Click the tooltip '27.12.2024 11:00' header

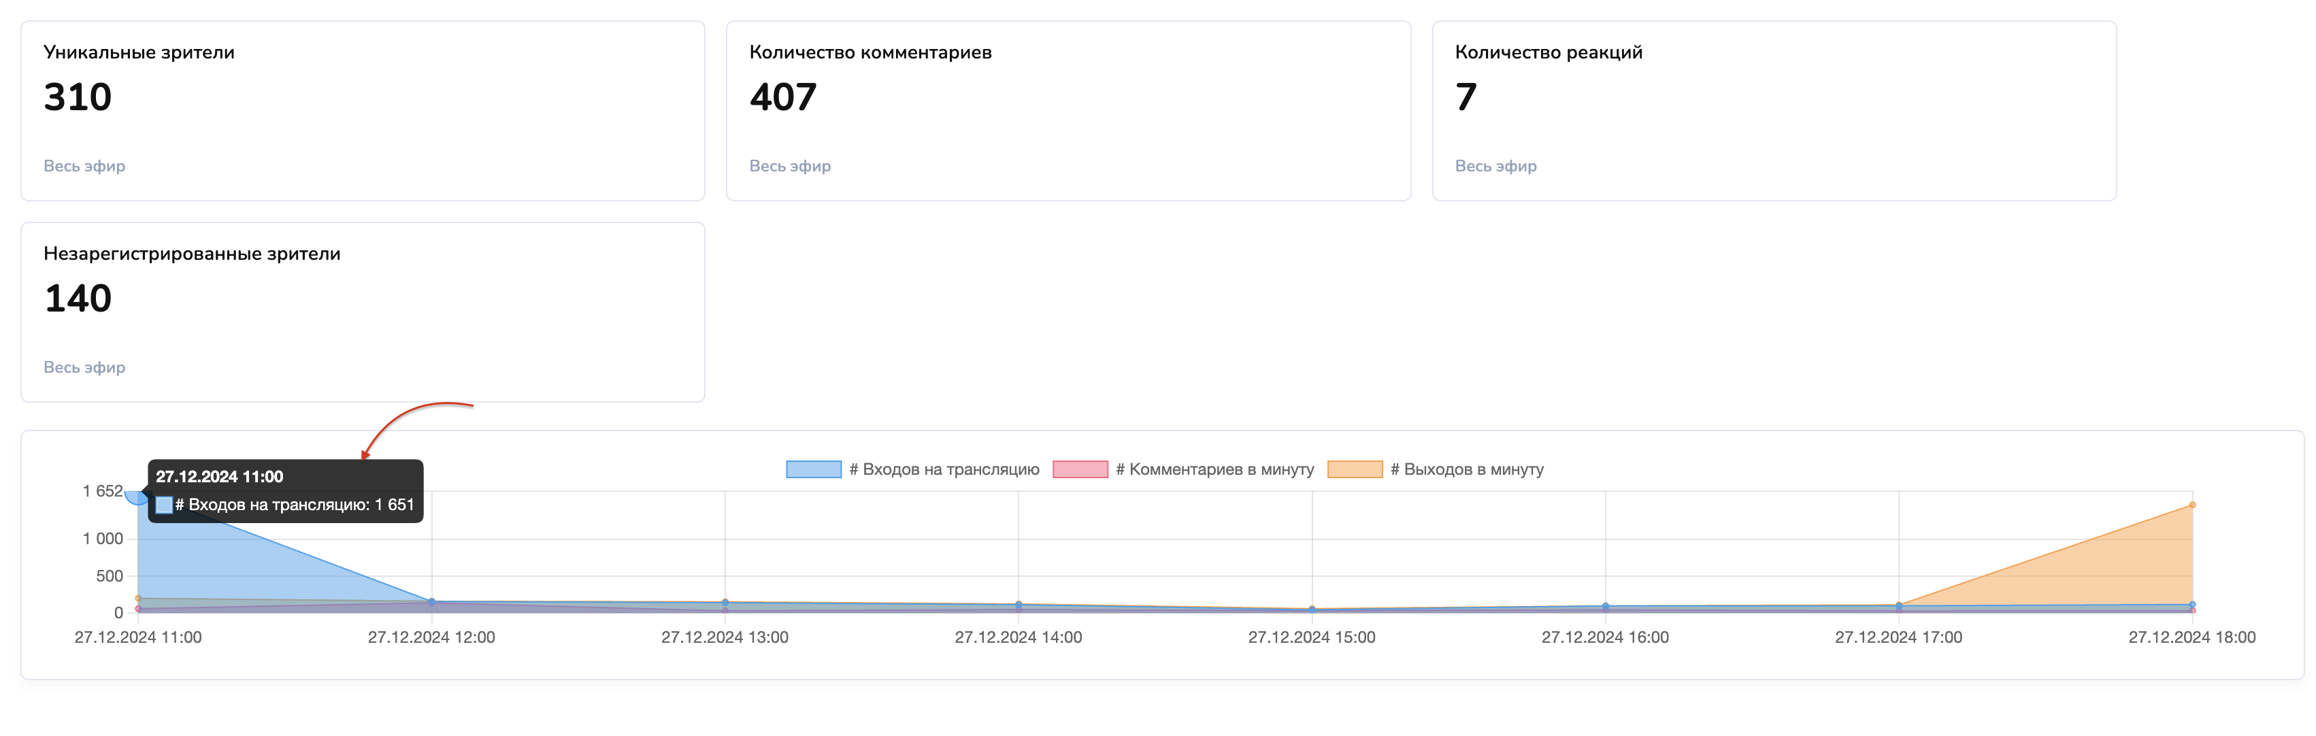point(219,478)
